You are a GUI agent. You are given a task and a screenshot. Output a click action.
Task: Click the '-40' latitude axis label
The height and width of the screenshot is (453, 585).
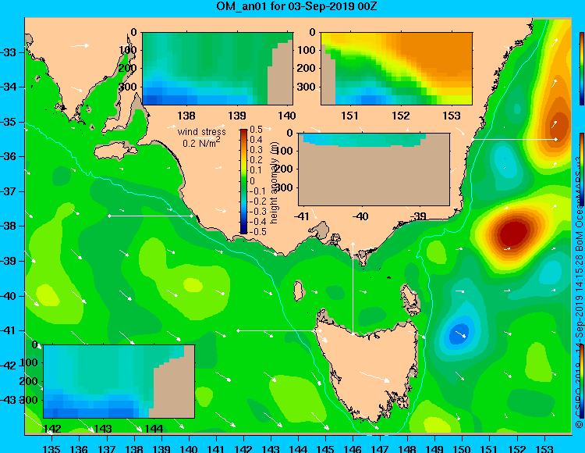click(x=9, y=296)
